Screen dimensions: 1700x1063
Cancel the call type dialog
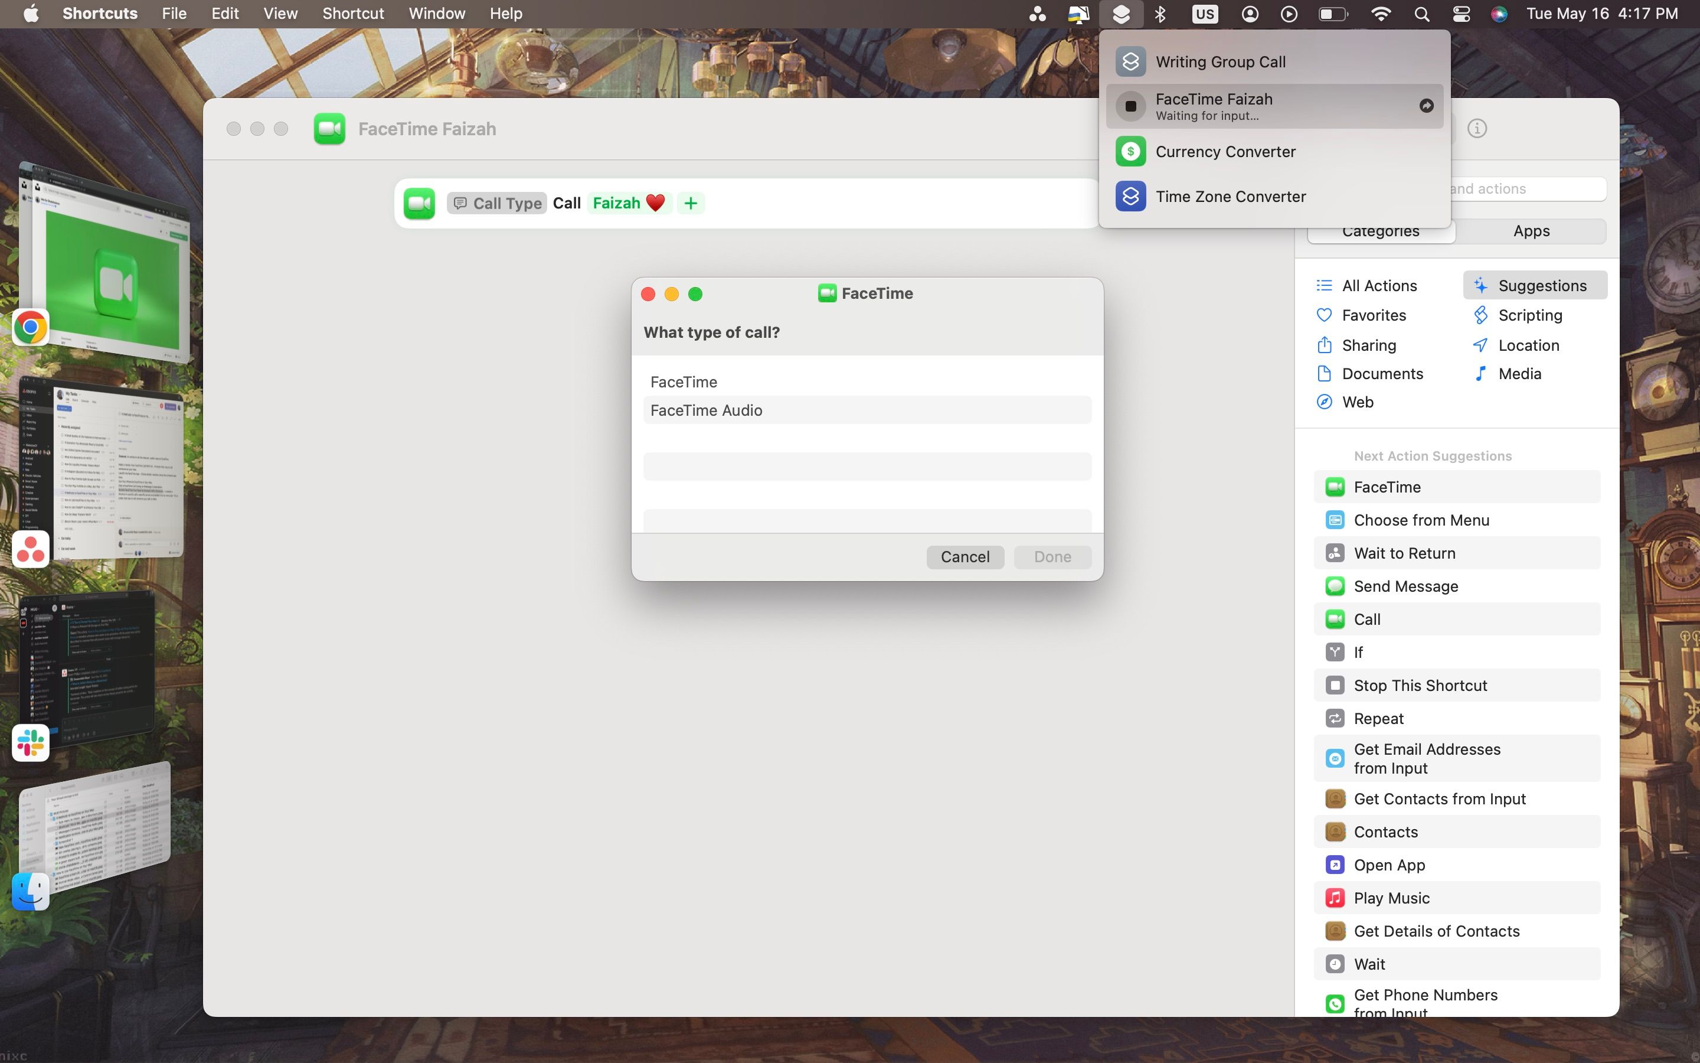[x=965, y=557]
